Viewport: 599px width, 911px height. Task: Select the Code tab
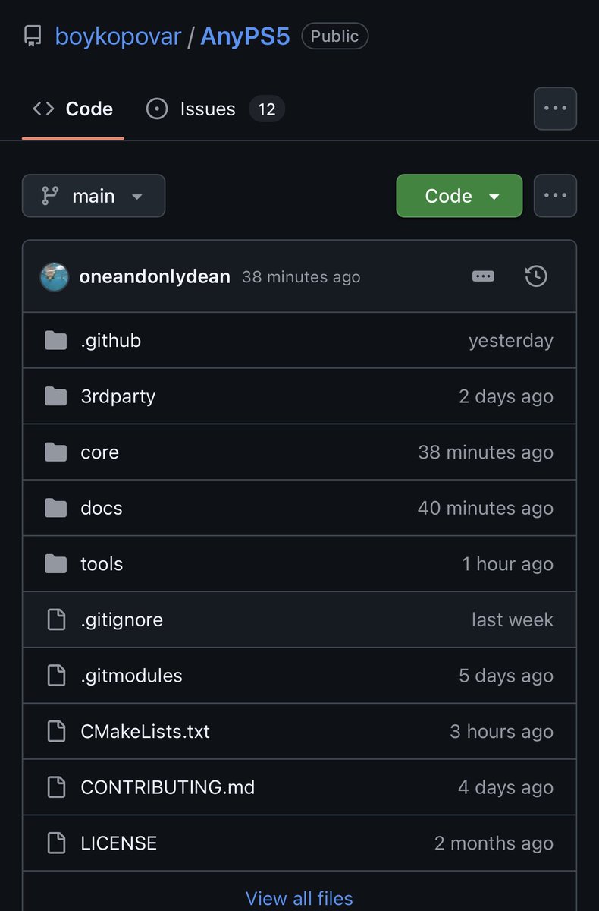point(73,109)
